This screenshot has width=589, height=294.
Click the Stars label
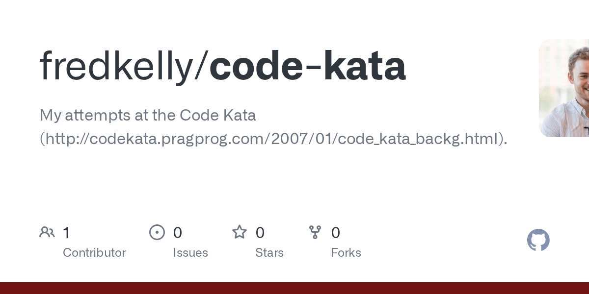269,253
